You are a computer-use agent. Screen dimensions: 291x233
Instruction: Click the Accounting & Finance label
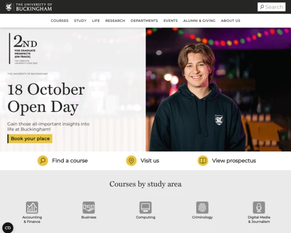point(32,219)
